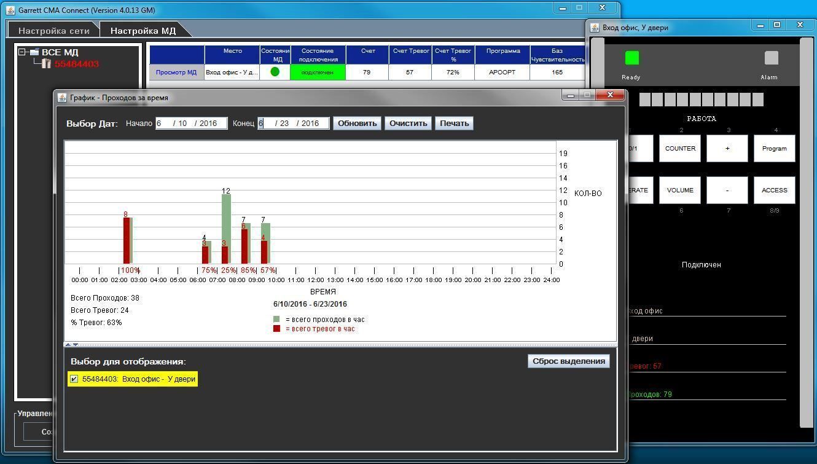Select the green подключен connection cell

pyautogui.click(x=318, y=73)
